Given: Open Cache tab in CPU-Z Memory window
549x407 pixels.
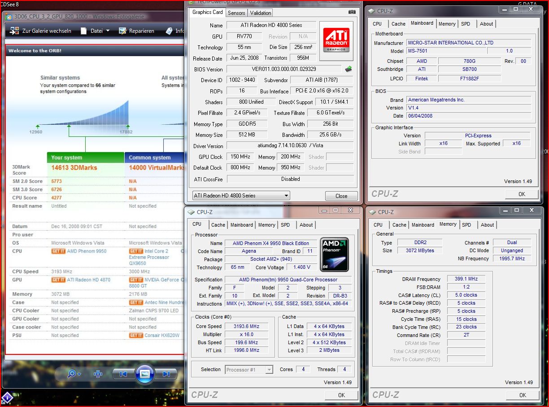Looking at the screenshot, I should pos(399,225).
